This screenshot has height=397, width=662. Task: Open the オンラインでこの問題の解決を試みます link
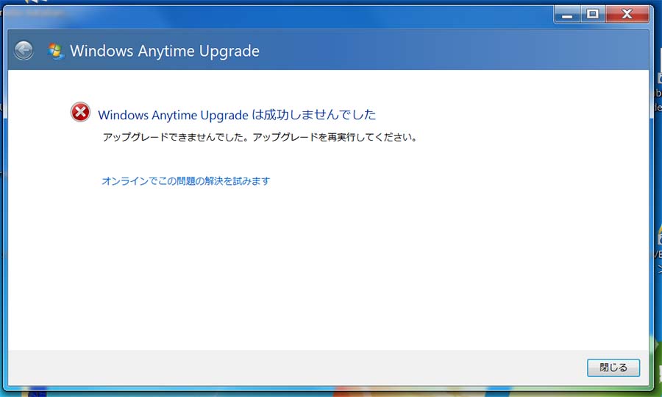[x=185, y=181]
